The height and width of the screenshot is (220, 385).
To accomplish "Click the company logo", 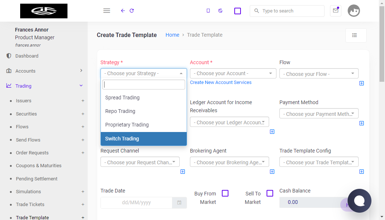I will 44,11.
